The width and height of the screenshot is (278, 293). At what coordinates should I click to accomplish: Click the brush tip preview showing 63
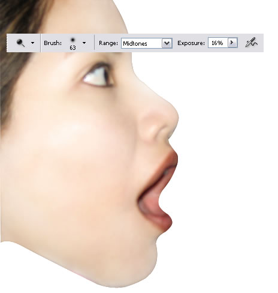click(x=72, y=43)
